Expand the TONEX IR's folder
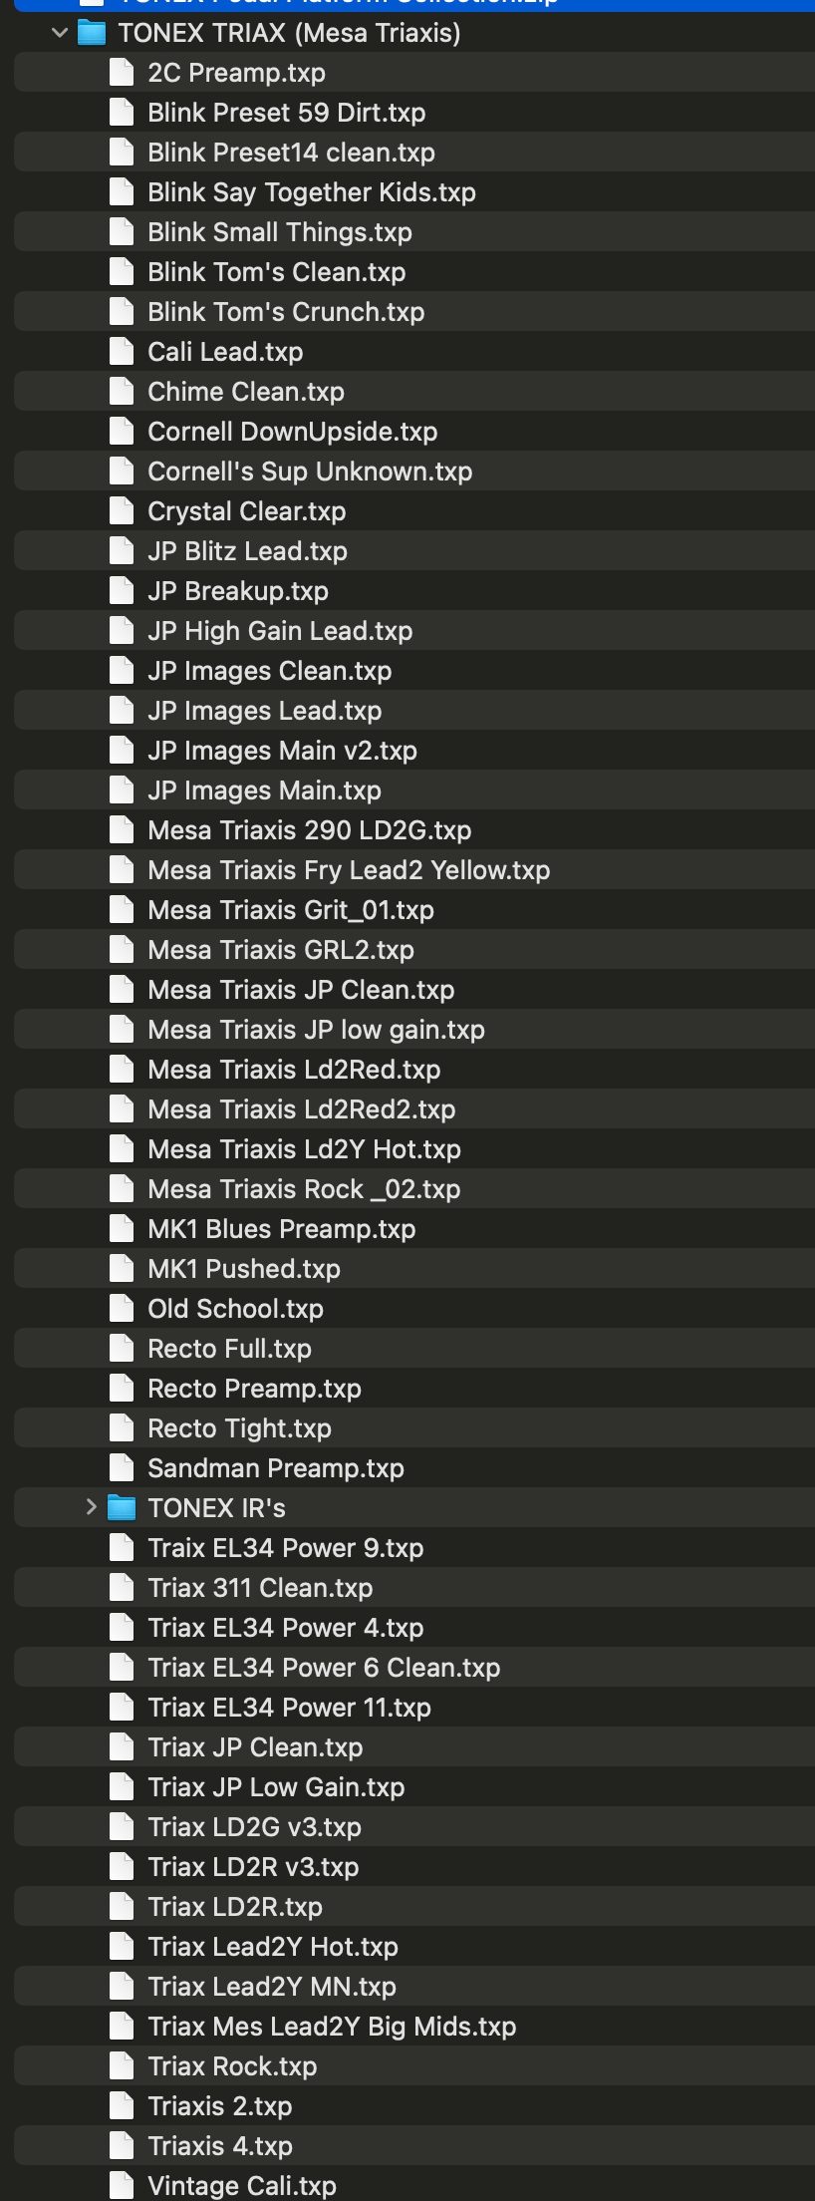The height and width of the screenshot is (2201, 815). point(91,1507)
